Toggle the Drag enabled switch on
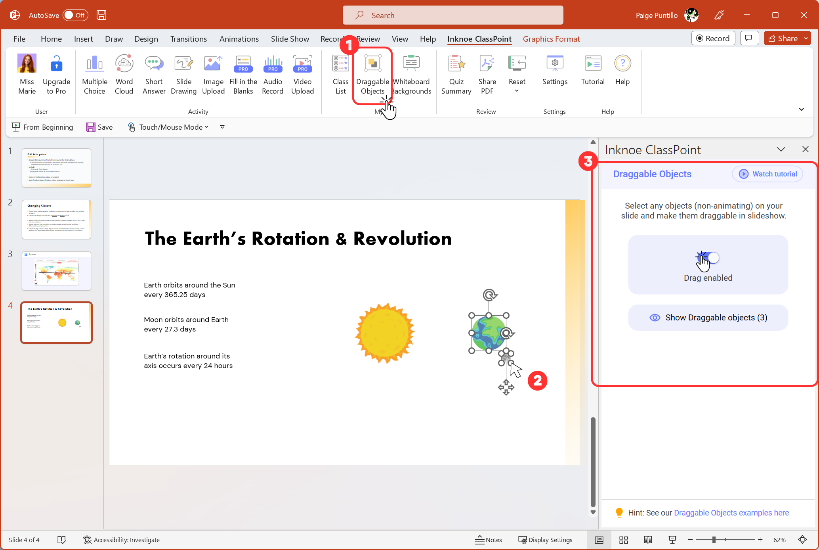Image resolution: width=819 pixels, height=550 pixels. pyautogui.click(x=708, y=257)
